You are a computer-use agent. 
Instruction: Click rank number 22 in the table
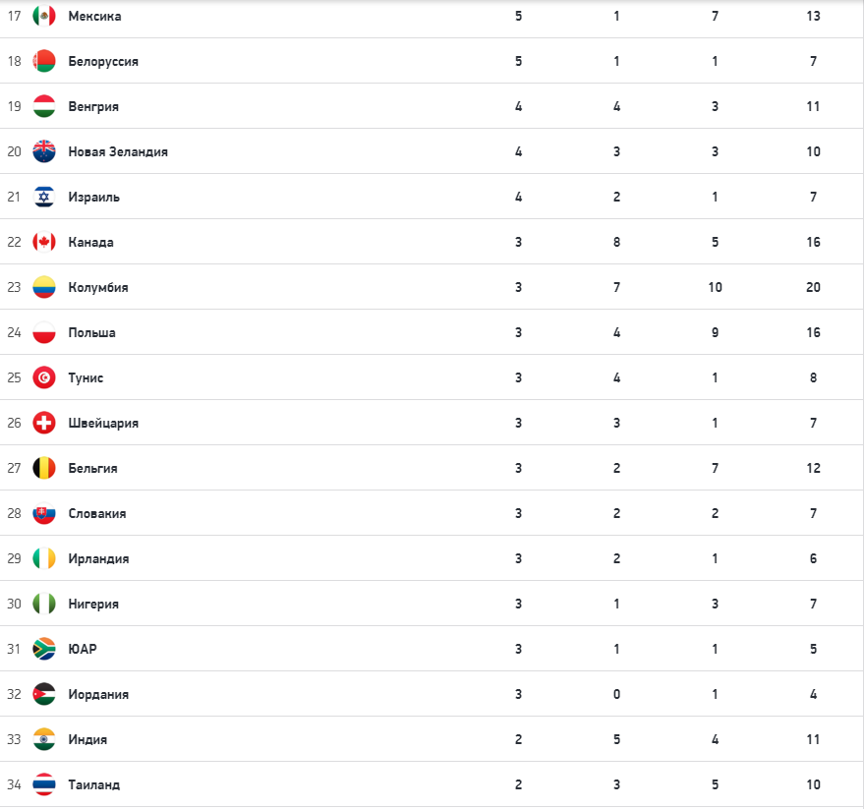point(14,242)
